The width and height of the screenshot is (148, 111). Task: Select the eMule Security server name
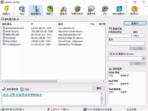(12, 31)
